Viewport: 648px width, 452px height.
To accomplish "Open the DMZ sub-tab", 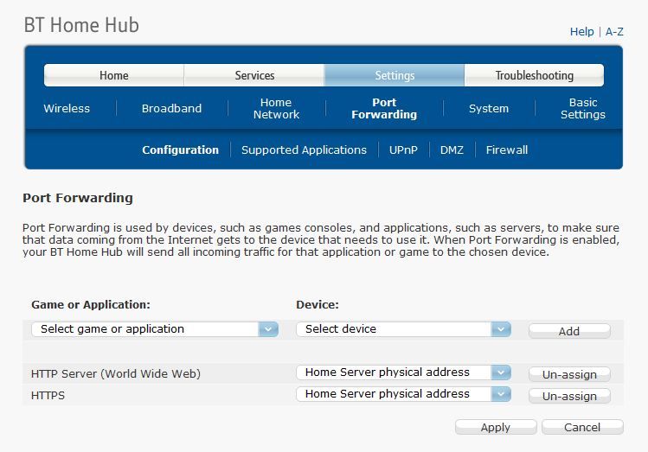I will 452,150.
